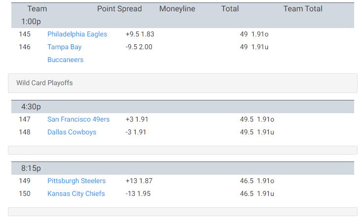Open the Kansas City Chiefs link
This screenshot has height=223, width=364.
[76, 193]
